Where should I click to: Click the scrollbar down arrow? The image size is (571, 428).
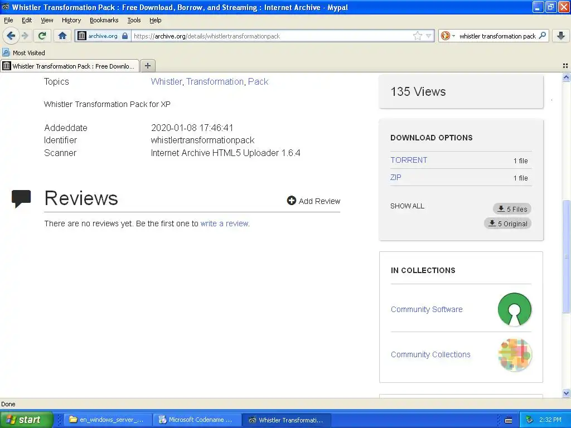point(566,393)
